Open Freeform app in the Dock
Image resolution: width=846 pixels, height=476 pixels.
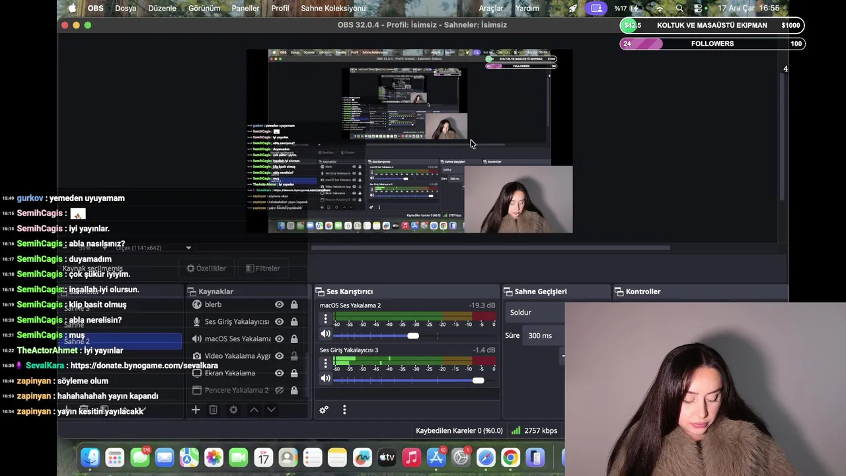[362, 457]
